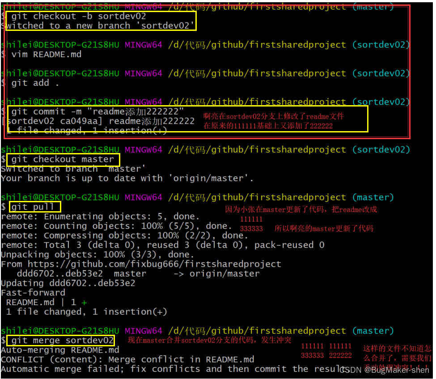The height and width of the screenshot is (379, 436).
Task: Click the 'git add .' command
Action: (x=35, y=83)
